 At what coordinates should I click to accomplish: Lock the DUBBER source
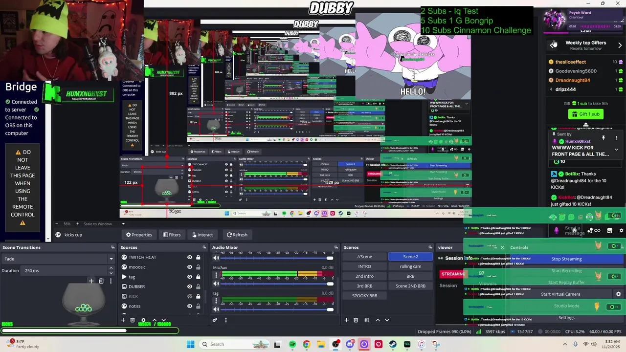(x=198, y=286)
